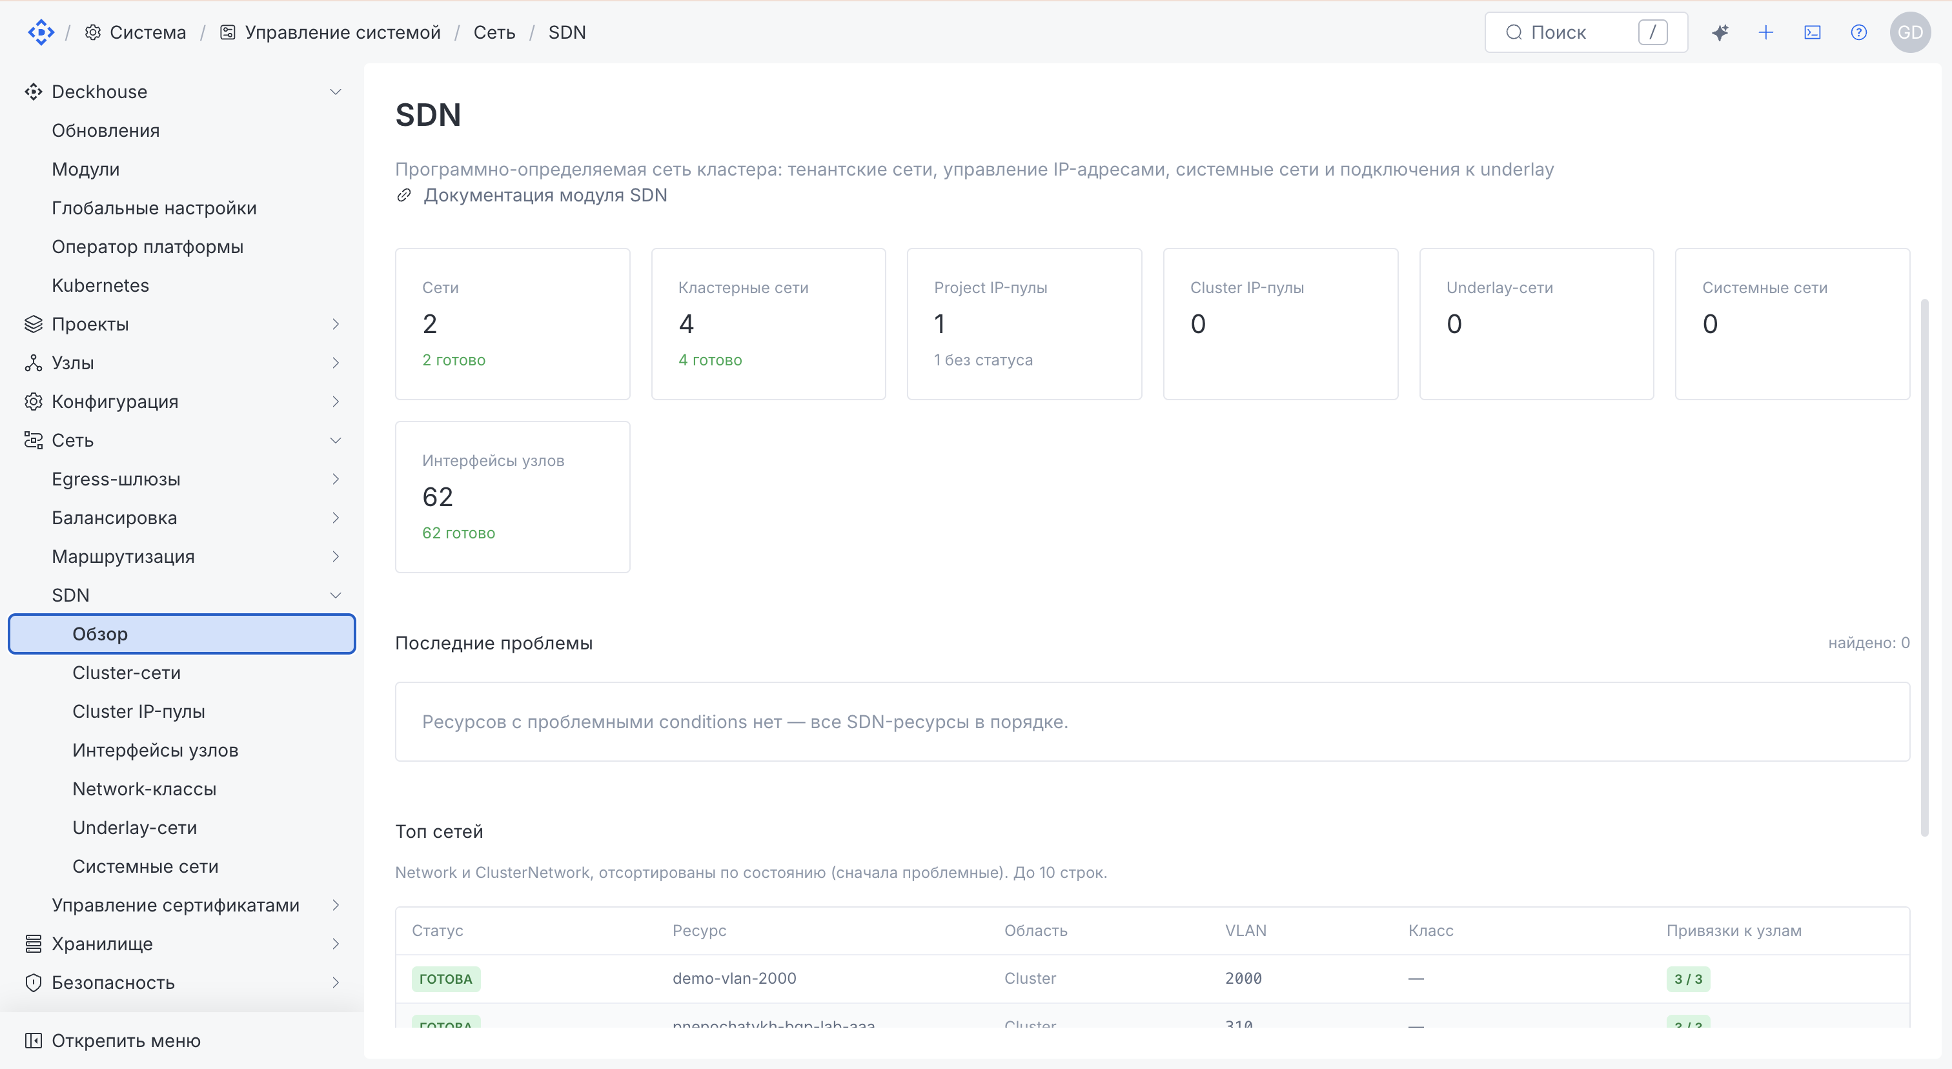Screen dimensions: 1952x1069
Task: Focus the Поиск search field
Action: pos(1585,32)
